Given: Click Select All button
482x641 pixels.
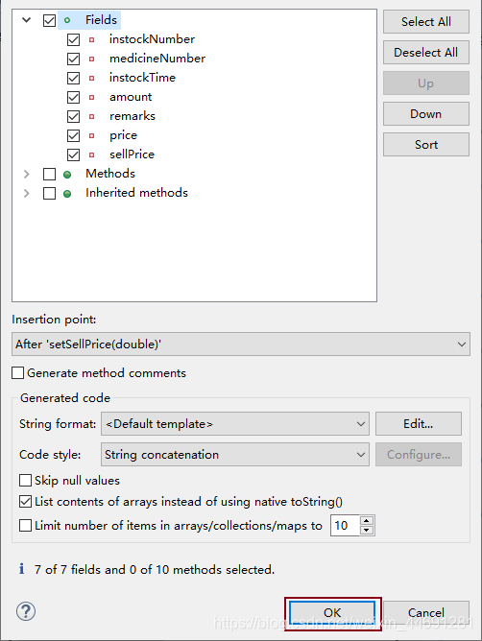Looking at the screenshot, I should tap(426, 22).
